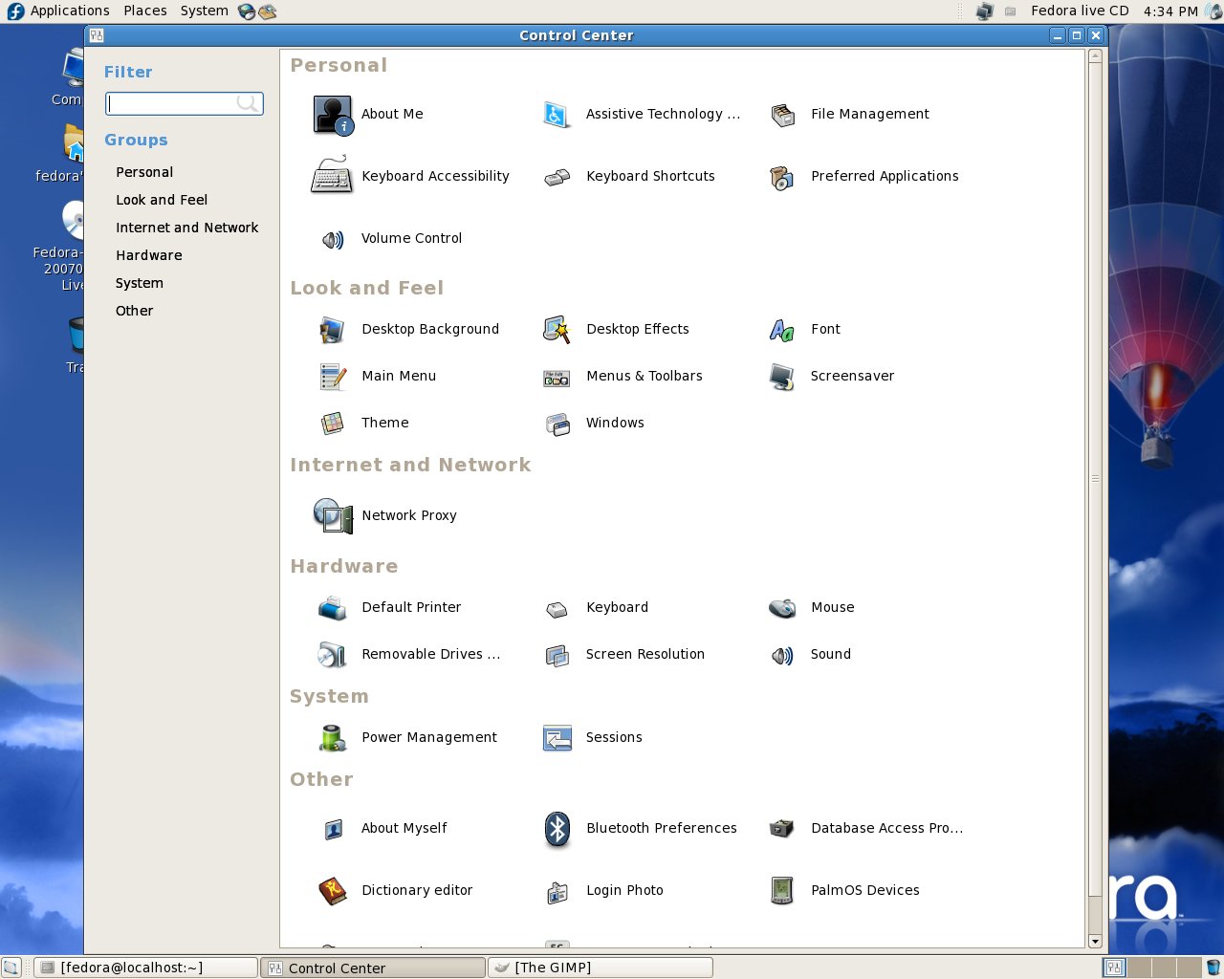Viewport: 1224px width, 979px height.
Task: Click the network status tray icon
Action: [x=984, y=11]
